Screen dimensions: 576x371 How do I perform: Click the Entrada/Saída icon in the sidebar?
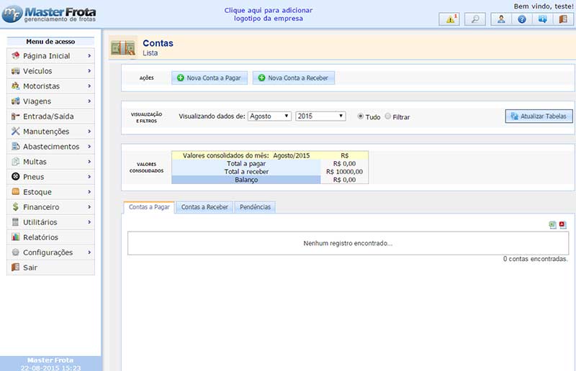click(15, 116)
